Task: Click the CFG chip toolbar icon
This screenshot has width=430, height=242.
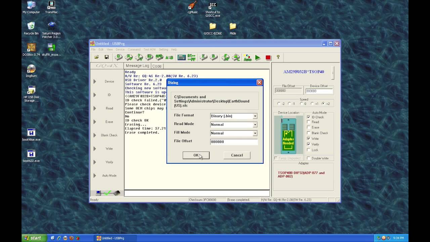Action: pos(159,57)
